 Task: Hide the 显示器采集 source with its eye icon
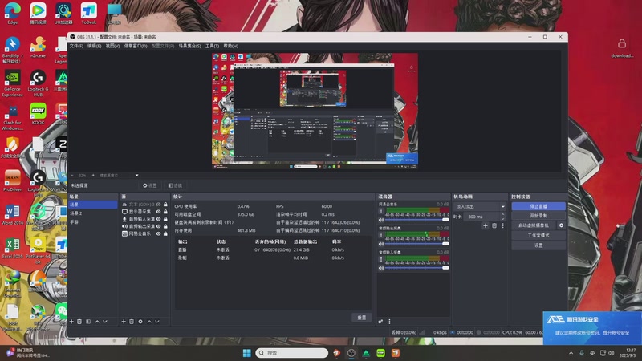click(158, 212)
